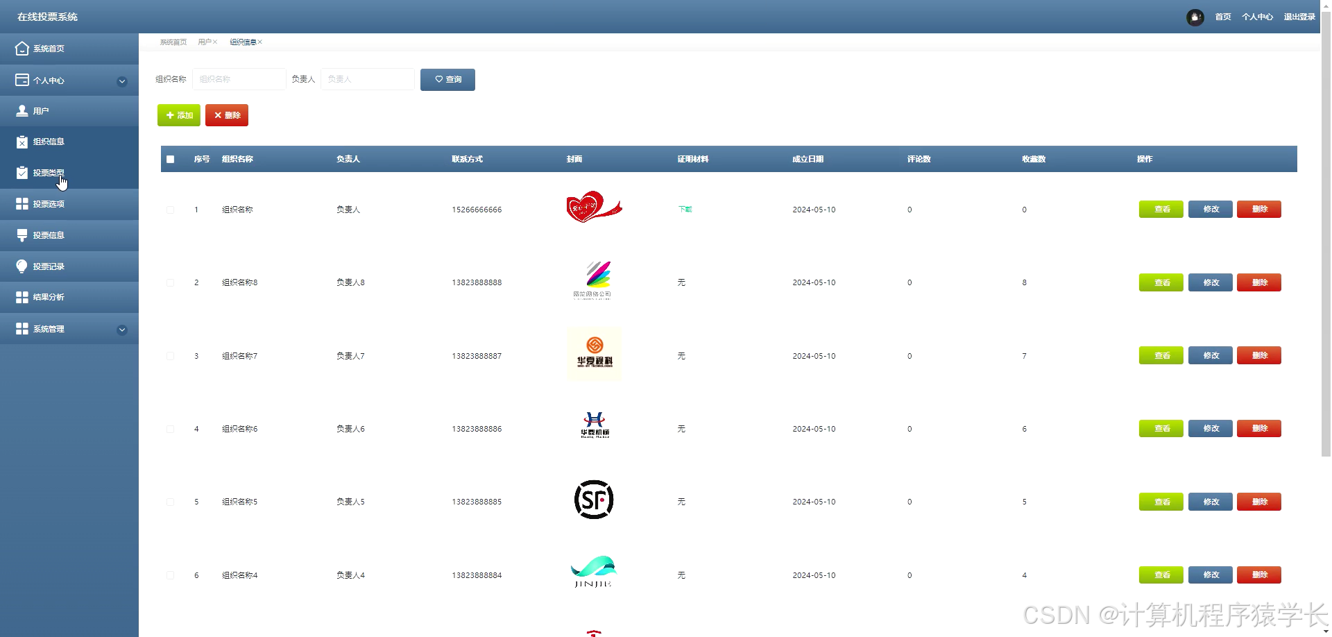Image resolution: width=1332 pixels, height=637 pixels.
Task: Click the 收藏数 column header
Action: click(x=1034, y=160)
